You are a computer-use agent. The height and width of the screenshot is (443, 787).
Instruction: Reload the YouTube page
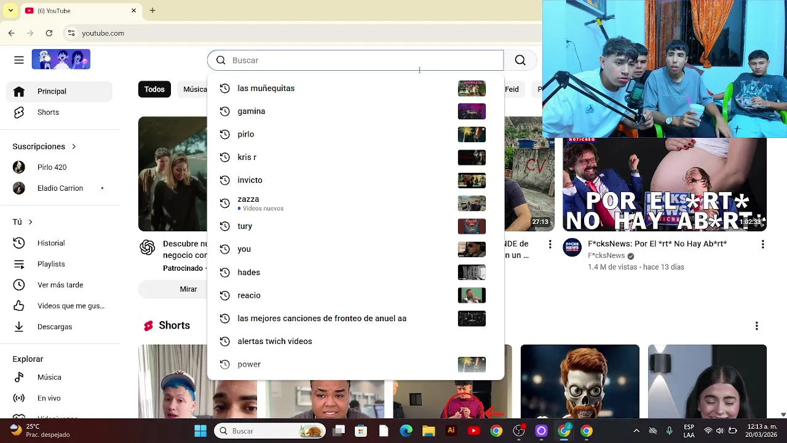49,33
